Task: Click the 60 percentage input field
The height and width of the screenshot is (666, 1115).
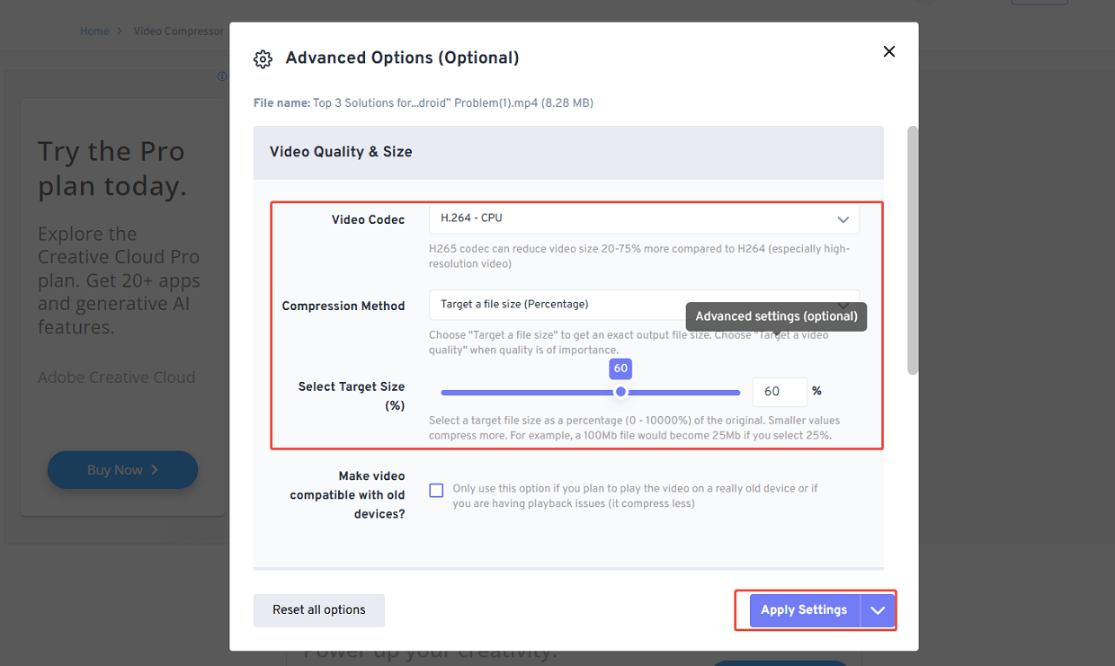Action: (779, 391)
